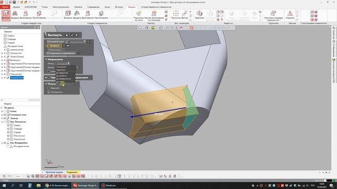337x189 pixels.
Task: Expand Эскизы node in Модель panel
Action: (x=2, y=118)
